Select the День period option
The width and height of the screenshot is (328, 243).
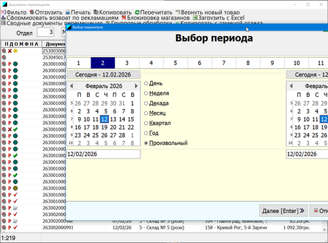click(154, 83)
